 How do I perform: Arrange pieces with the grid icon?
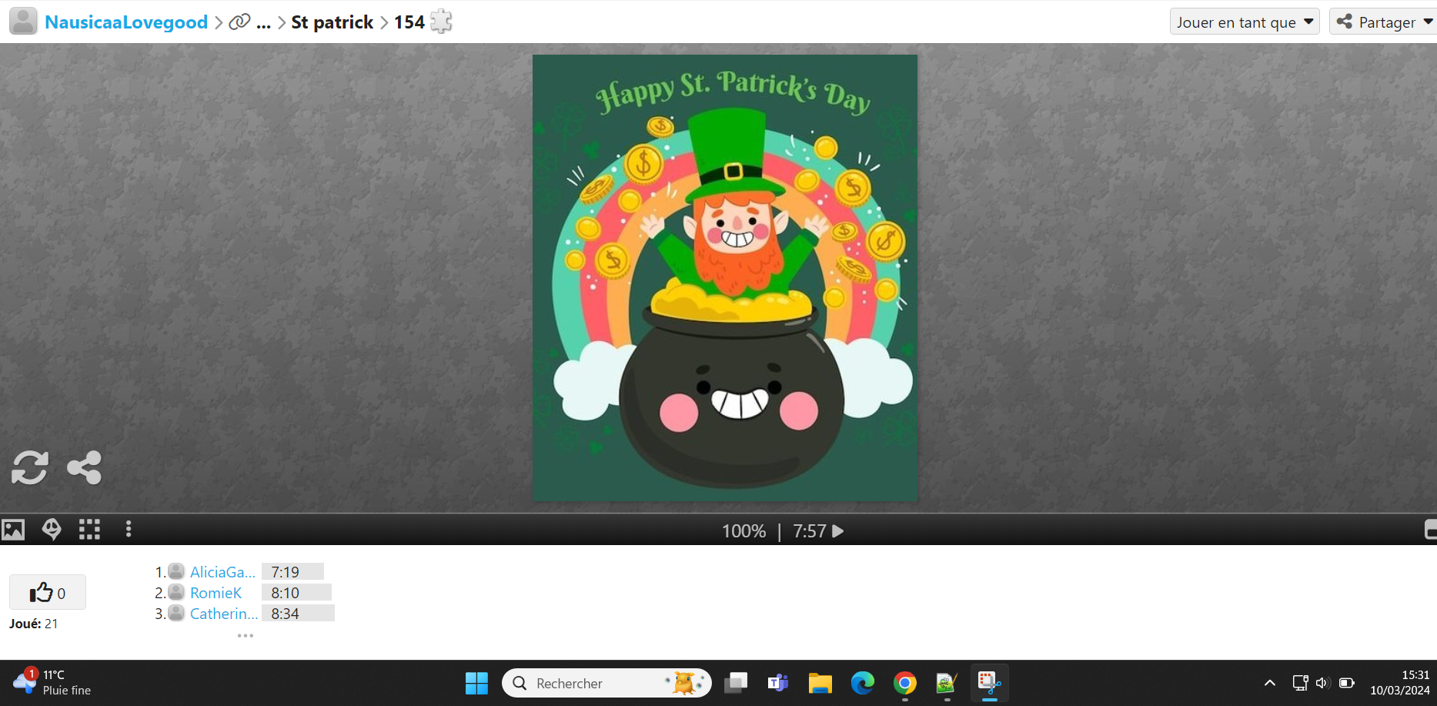coord(89,530)
